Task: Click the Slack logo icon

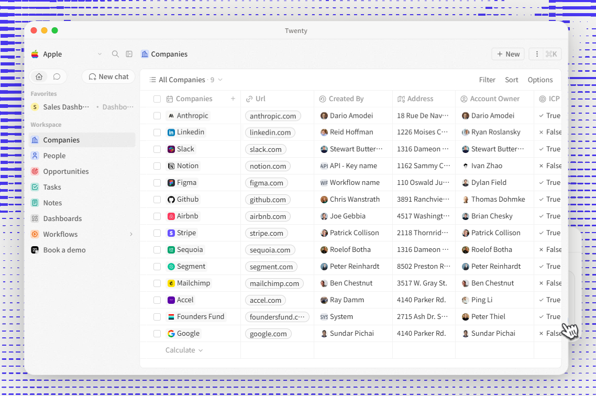Action: pos(171,149)
